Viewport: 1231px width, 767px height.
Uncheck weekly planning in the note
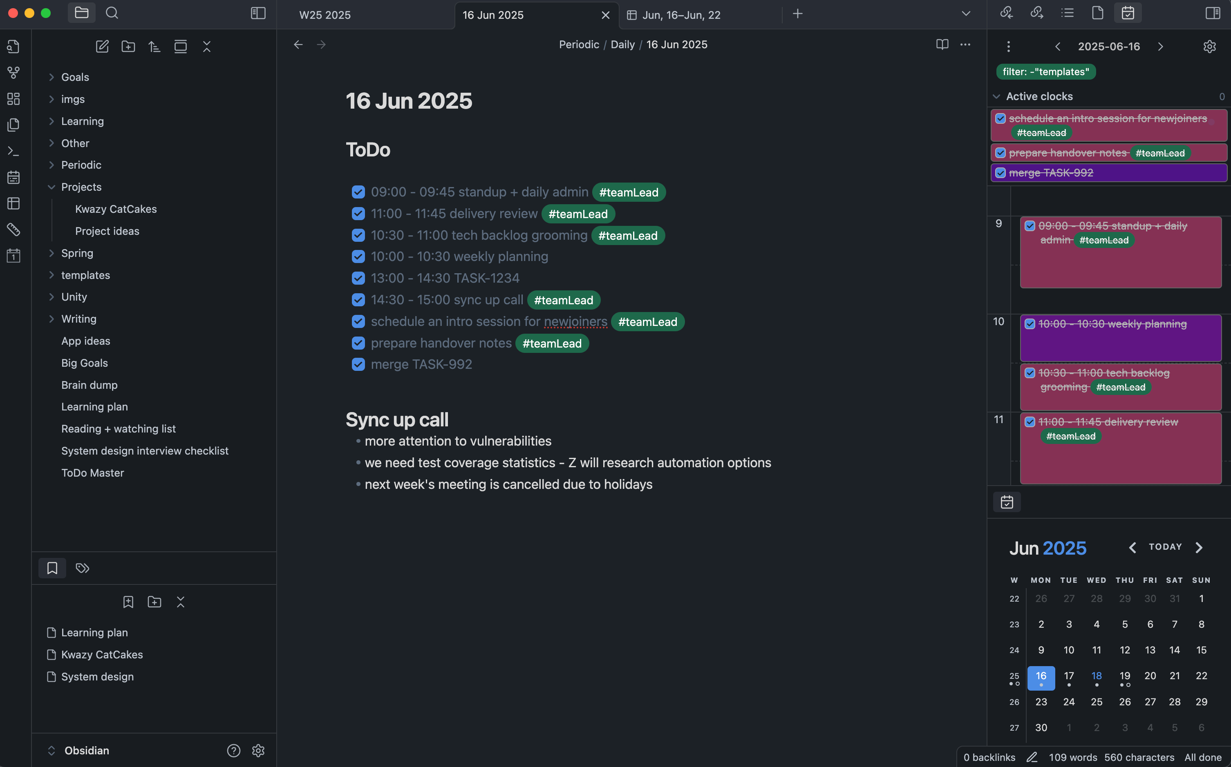pyautogui.click(x=358, y=256)
